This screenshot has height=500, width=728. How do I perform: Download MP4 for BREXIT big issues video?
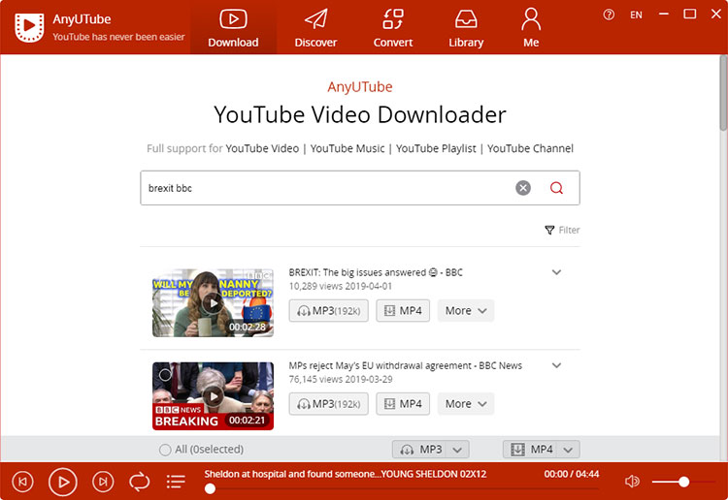[403, 310]
